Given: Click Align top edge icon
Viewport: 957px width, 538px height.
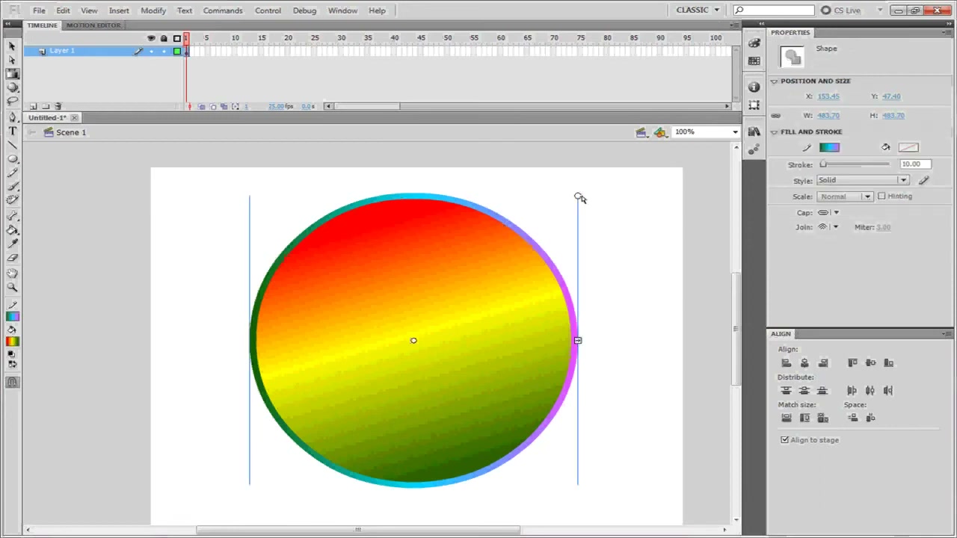Looking at the screenshot, I should coord(852,363).
